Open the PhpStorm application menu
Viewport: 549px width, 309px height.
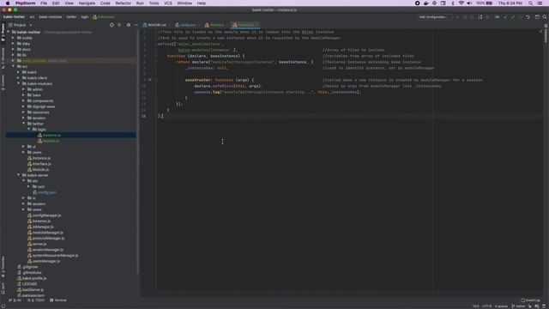(x=25, y=3)
